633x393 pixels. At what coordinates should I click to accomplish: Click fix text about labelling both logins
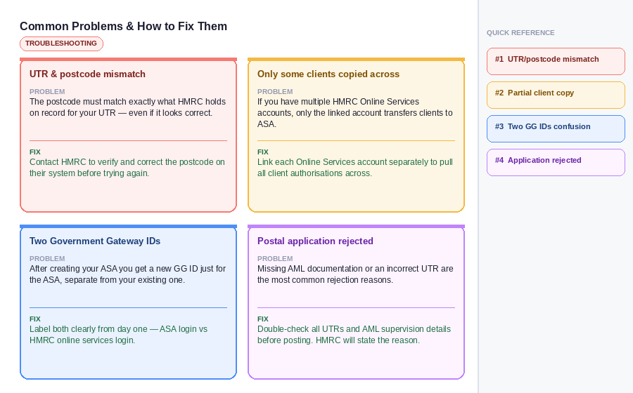118,335
